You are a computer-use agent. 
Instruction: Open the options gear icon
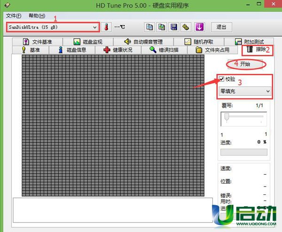pos(186,27)
